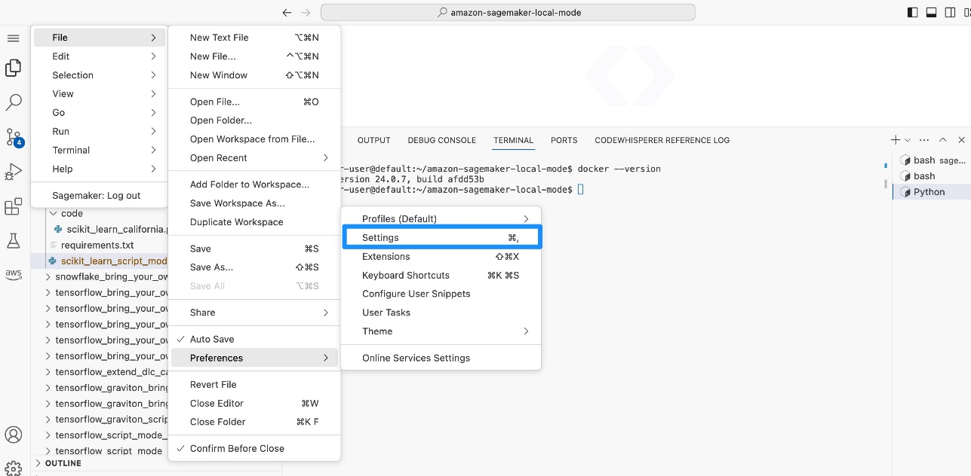Viewport: 971px width, 476px height.
Task: Go forward with the right arrow
Action: tap(306, 12)
